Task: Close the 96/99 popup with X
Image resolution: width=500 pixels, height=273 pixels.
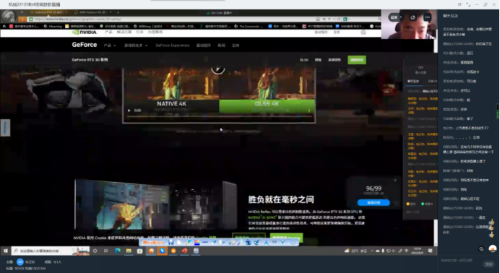Action: (x=395, y=181)
